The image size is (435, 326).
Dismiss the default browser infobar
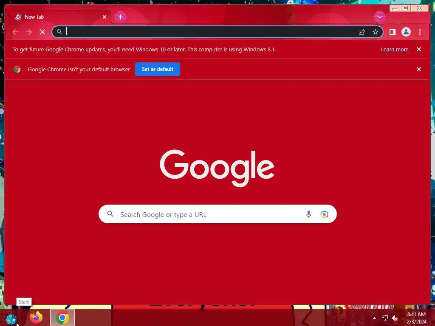pyautogui.click(x=418, y=69)
